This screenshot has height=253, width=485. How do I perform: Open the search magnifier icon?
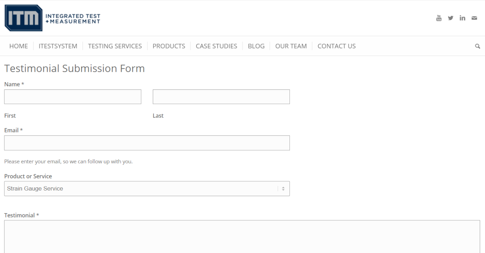click(477, 46)
